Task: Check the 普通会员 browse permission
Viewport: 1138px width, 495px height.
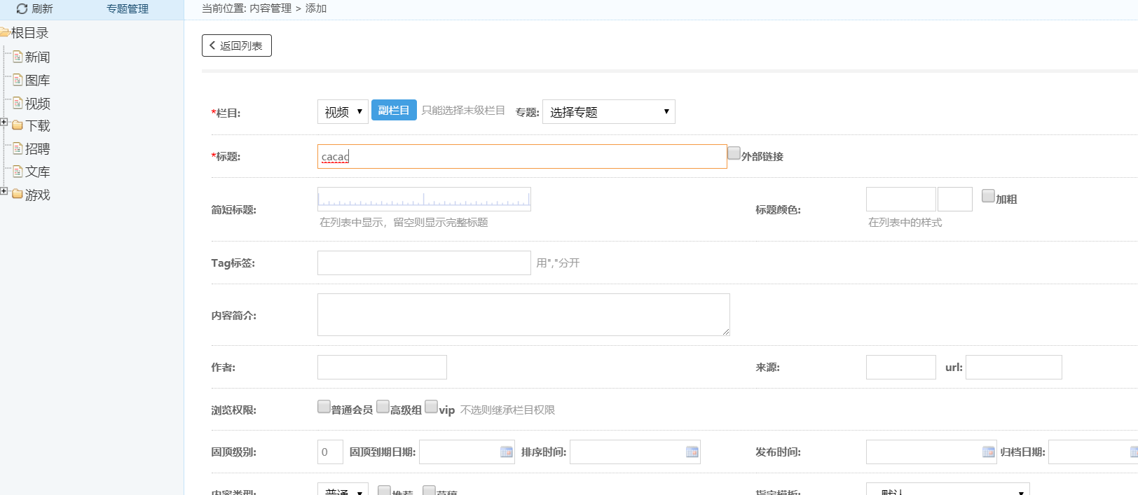Action: [x=324, y=407]
